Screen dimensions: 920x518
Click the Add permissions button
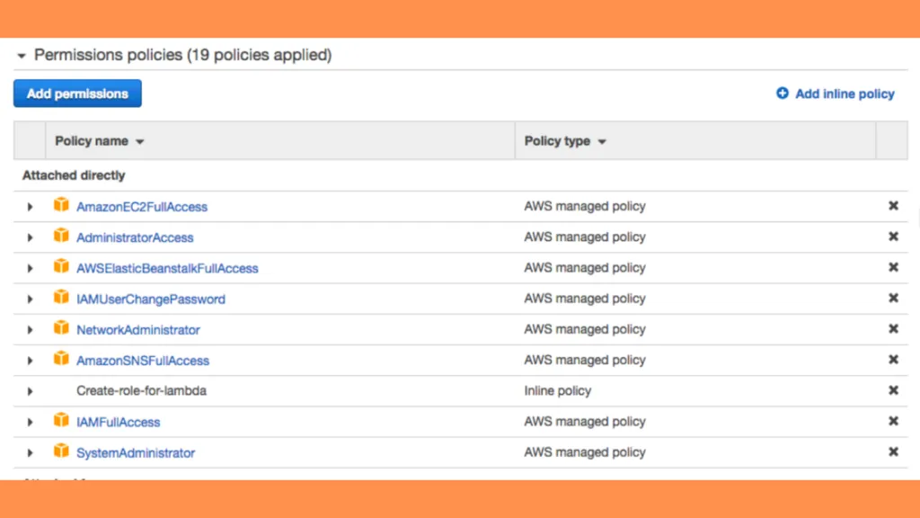click(x=77, y=94)
